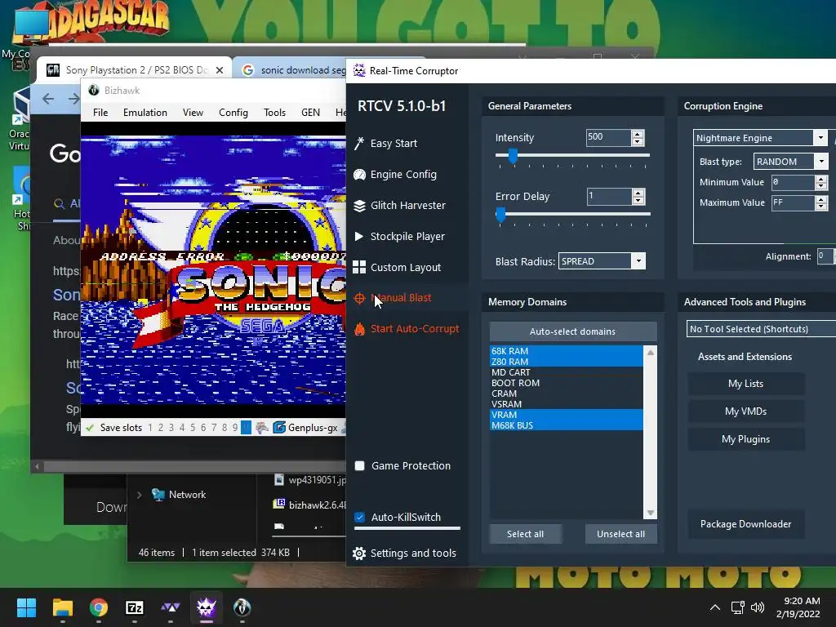Click the Intensity slider handle
836x627 pixels.
(513, 156)
